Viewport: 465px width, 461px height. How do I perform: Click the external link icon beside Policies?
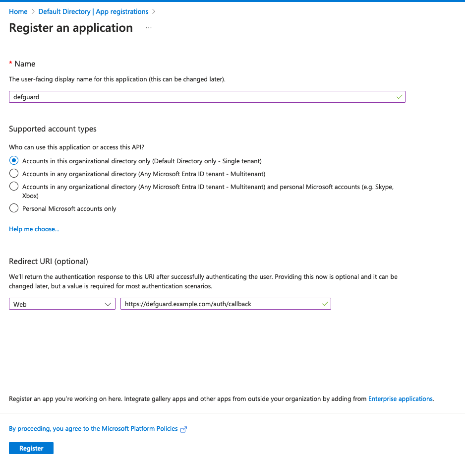coord(184,429)
